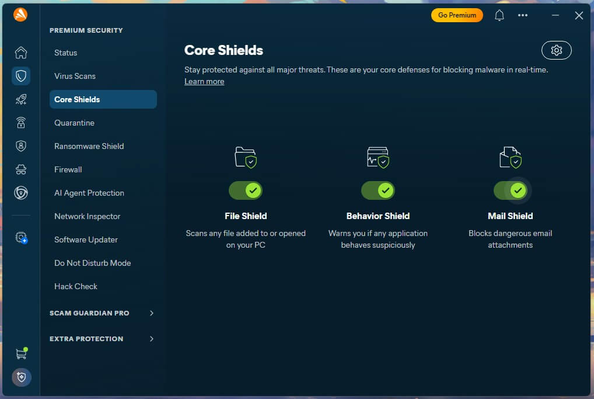
Task: Toggle Mail Shield switch
Action: point(511,190)
